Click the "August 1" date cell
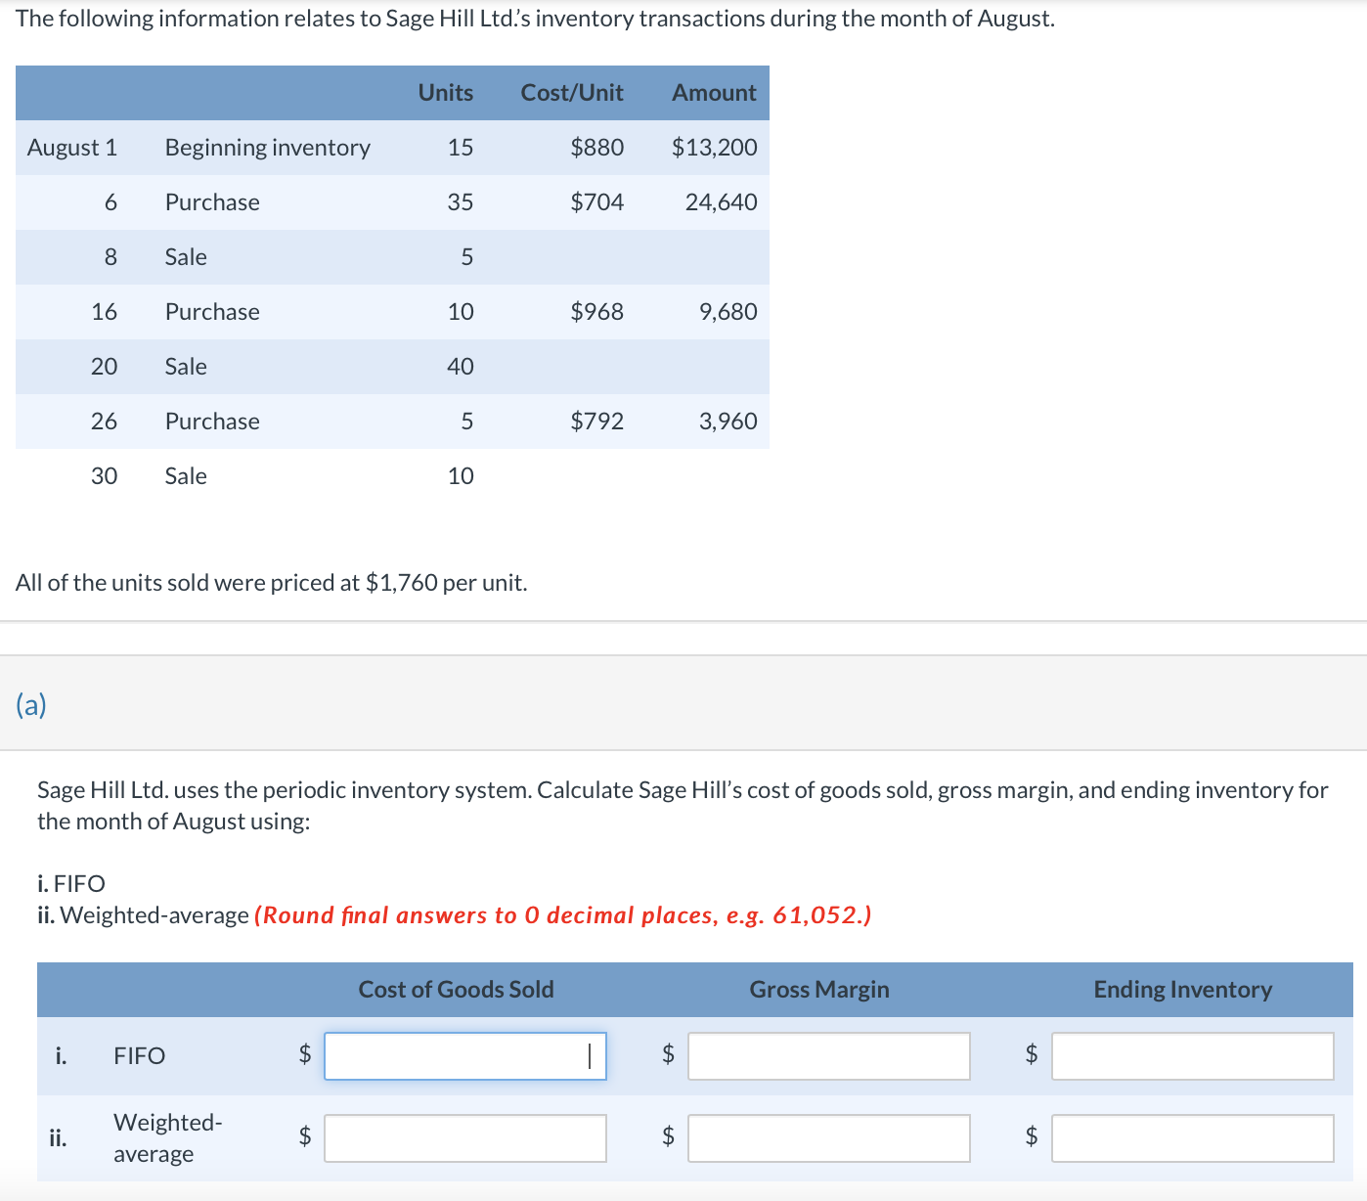 [72, 148]
